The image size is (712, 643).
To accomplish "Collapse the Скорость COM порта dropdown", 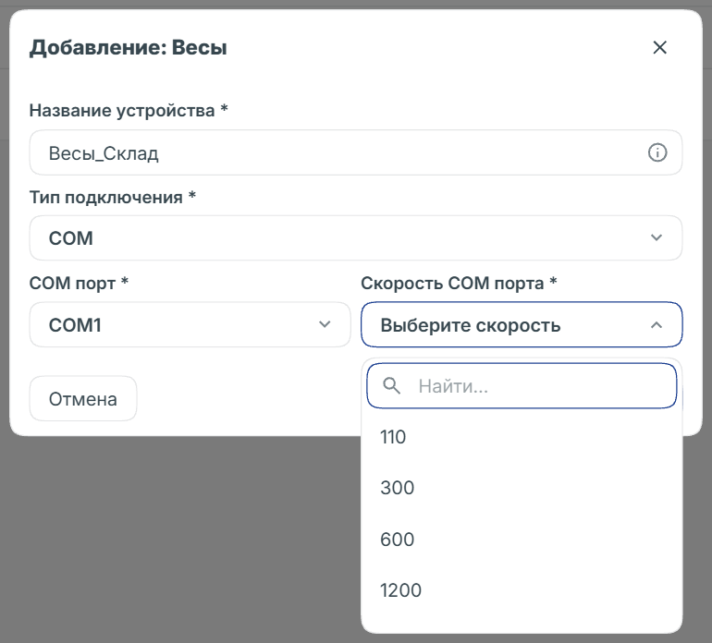I will [522, 324].
